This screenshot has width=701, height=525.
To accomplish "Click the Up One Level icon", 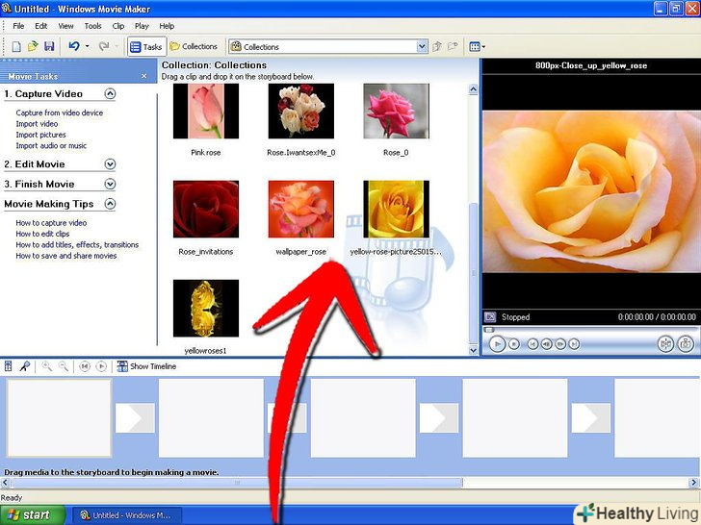I will pos(437,46).
